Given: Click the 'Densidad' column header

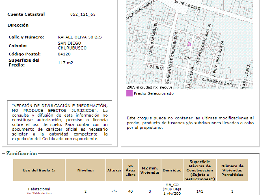Looking at the screenshot, I should coord(172,170).
